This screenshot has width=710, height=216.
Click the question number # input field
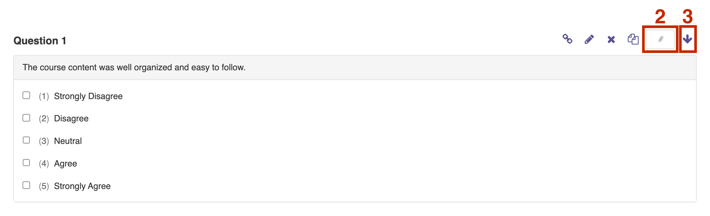[x=660, y=39]
